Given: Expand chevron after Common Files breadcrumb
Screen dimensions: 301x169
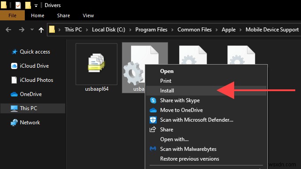Looking at the screenshot, I should pos(217,30).
